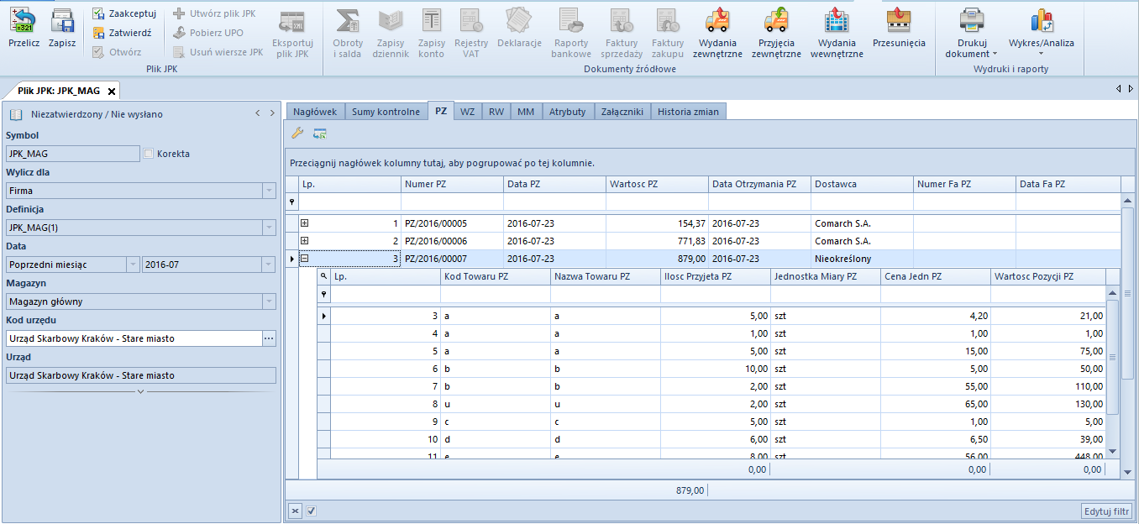Open Wydania zewnętrzne documents
The image size is (1139, 524).
coord(717,34)
